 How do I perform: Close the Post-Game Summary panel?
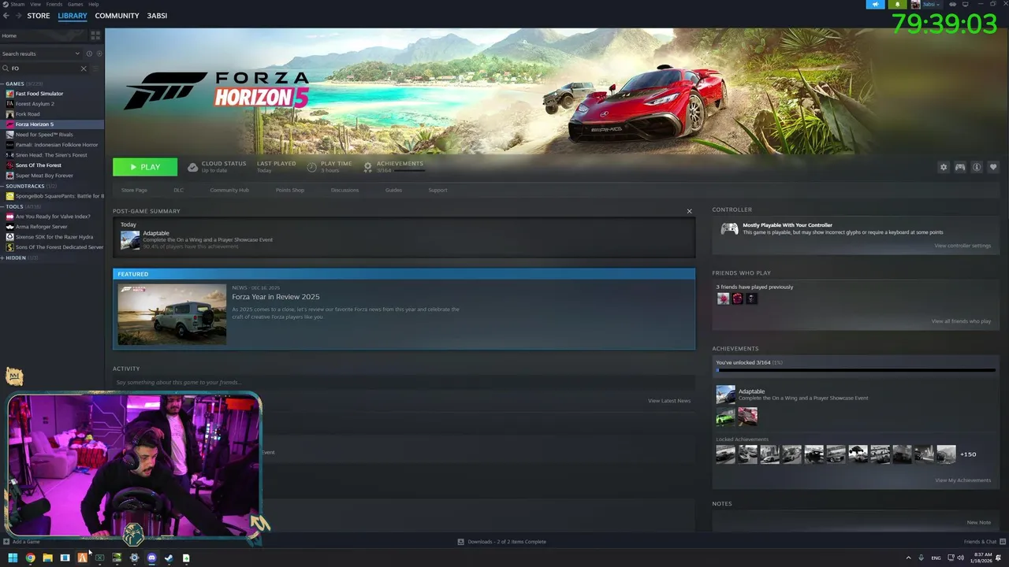[689, 211]
